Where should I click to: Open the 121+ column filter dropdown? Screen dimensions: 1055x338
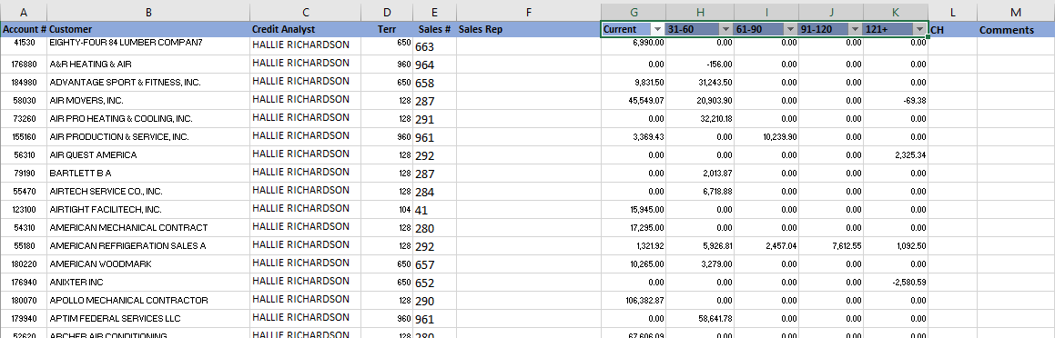pyautogui.click(x=919, y=30)
